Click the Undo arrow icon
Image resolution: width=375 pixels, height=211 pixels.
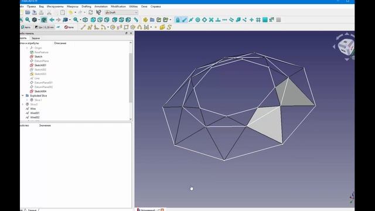pyautogui.click(x=70, y=12)
